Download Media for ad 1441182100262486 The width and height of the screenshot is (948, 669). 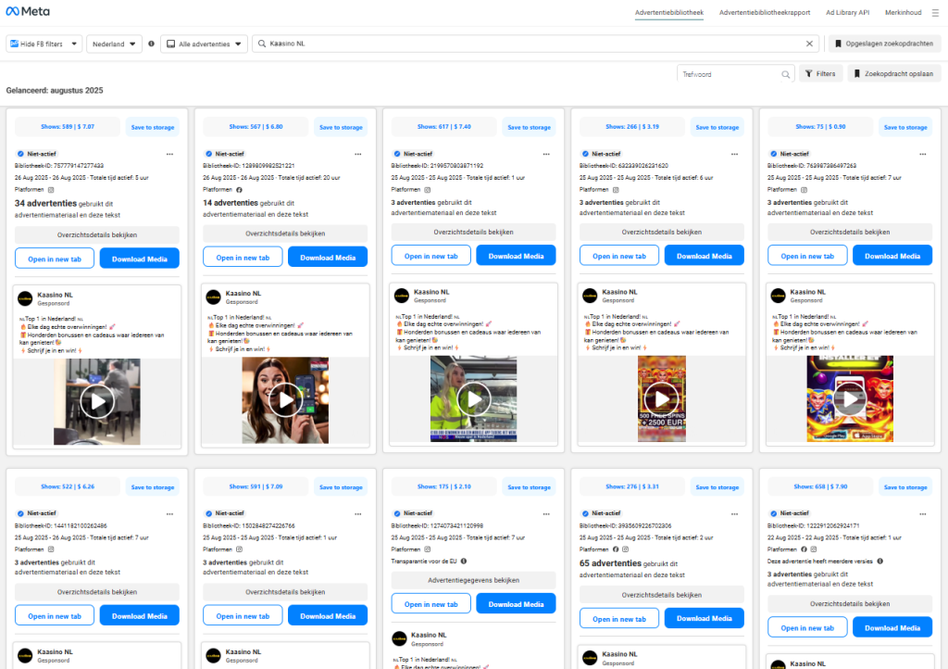click(x=140, y=616)
